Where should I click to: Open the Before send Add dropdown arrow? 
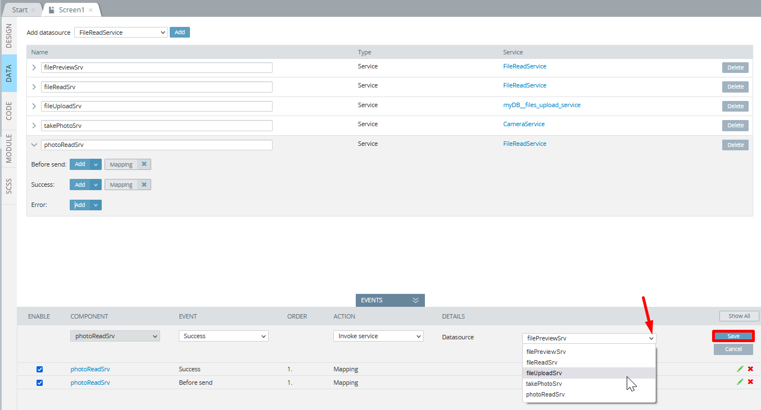pyautogui.click(x=96, y=164)
